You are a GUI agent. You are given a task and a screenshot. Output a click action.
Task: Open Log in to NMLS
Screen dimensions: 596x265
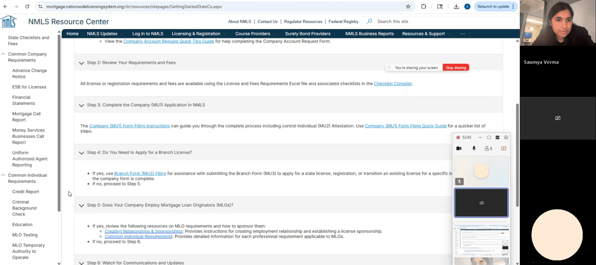(x=148, y=34)
